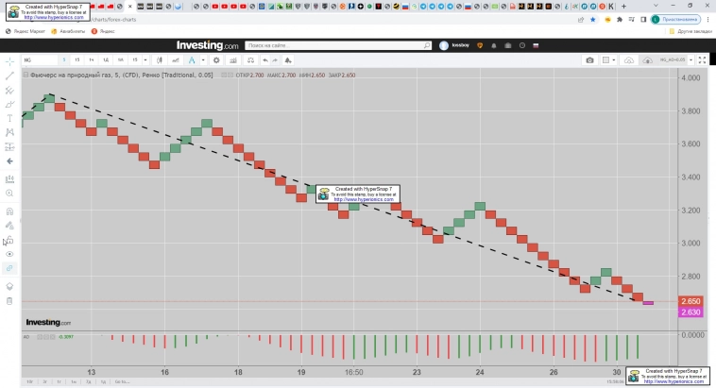Select the pattern drawing tool

[x=9, y=132]
